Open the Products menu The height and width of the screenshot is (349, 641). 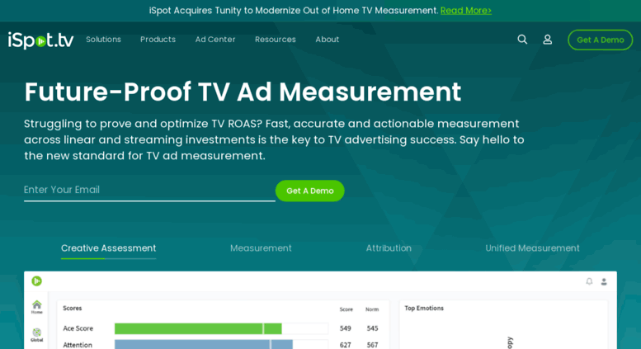click(x=158, y=40)
